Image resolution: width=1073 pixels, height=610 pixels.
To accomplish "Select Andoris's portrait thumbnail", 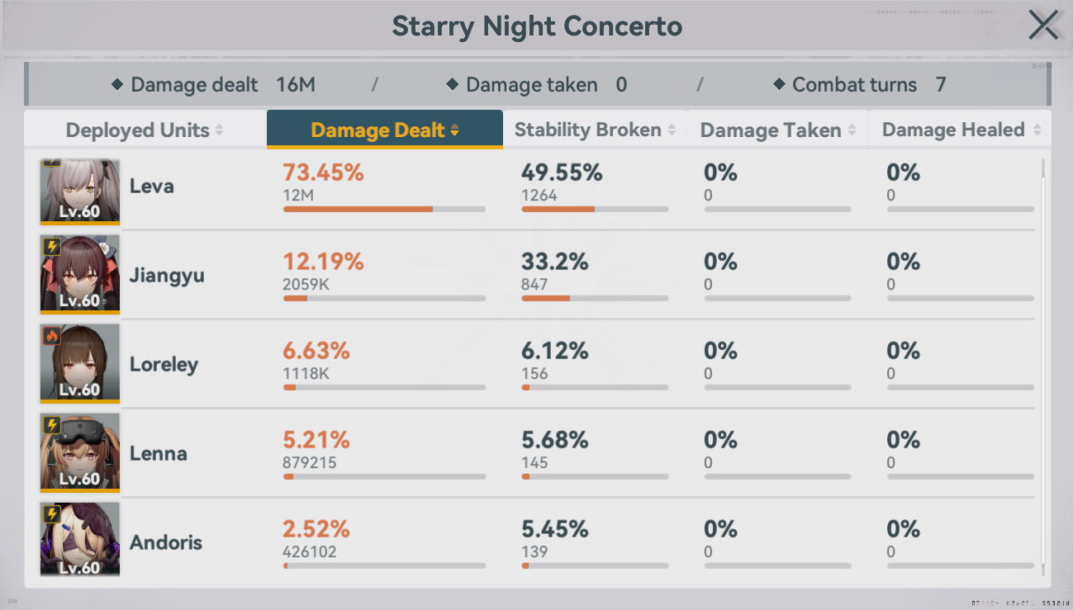I will [80, 539].
